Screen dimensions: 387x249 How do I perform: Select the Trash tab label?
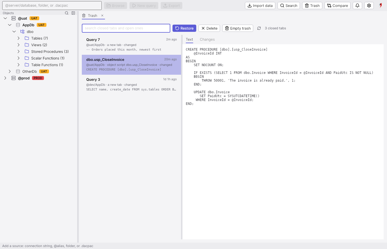click(93, 15)
